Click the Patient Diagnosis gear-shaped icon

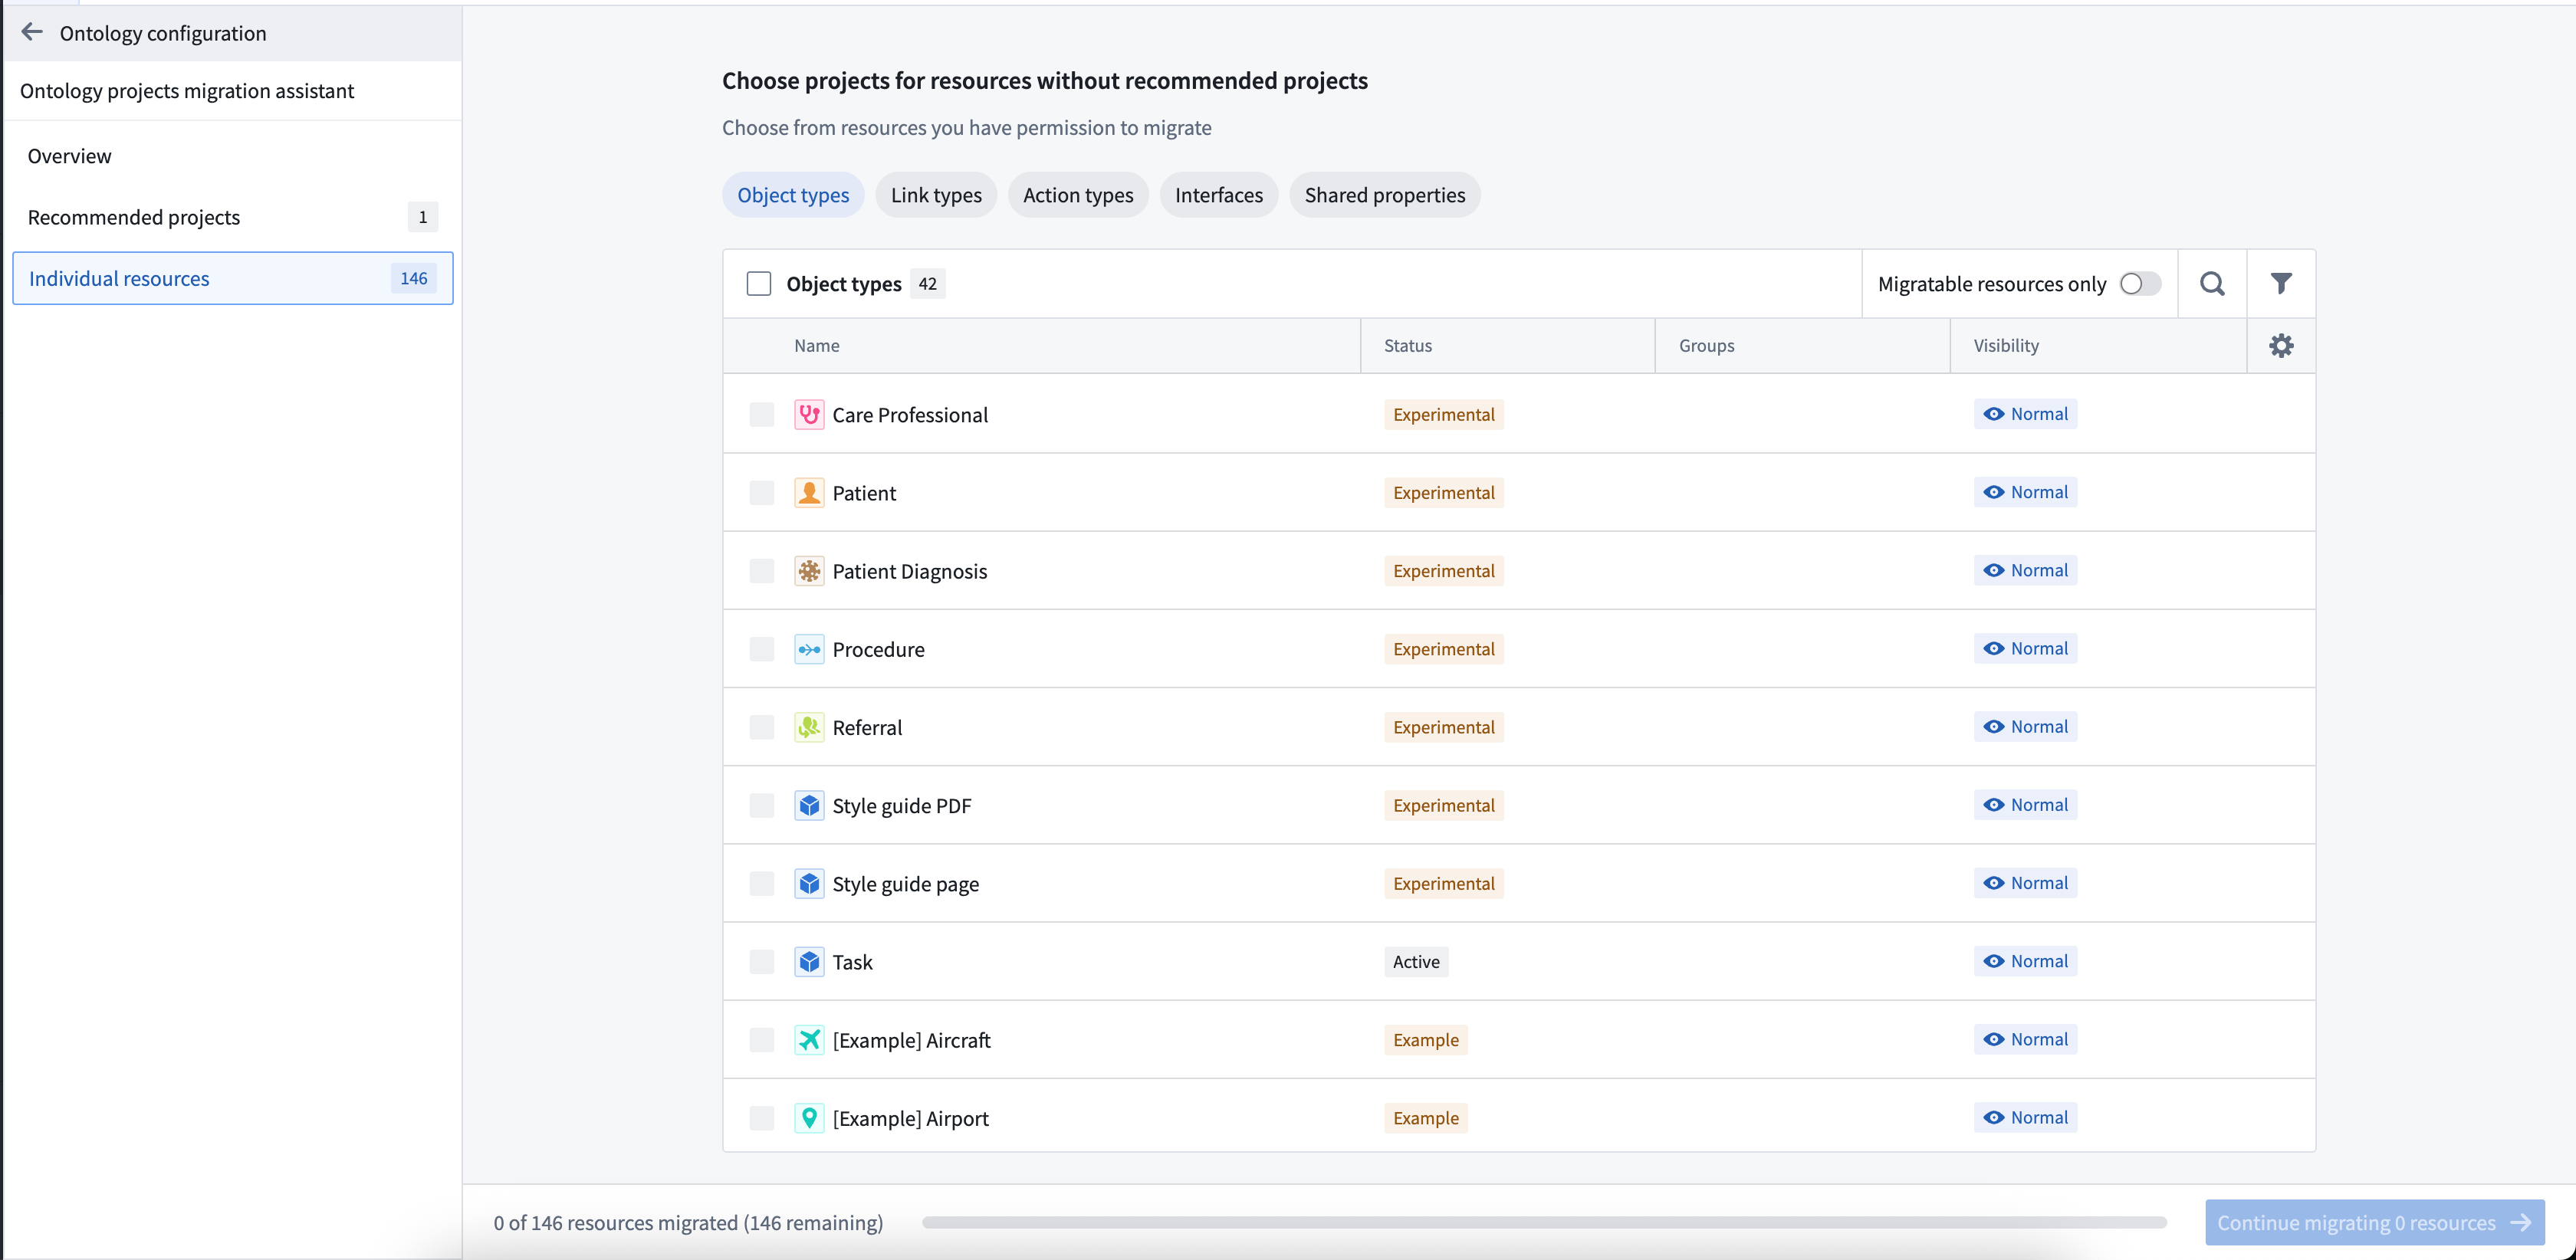coord(809,570)
